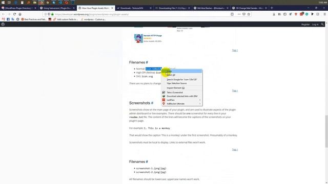Open teal circular extension toolbar icon
The height and width of the screenshot is (184, 328).
(x=307, y=14)
